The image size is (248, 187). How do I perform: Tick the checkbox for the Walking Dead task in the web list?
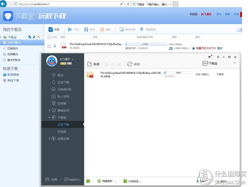pyautogui.click(x=49, y=46)
